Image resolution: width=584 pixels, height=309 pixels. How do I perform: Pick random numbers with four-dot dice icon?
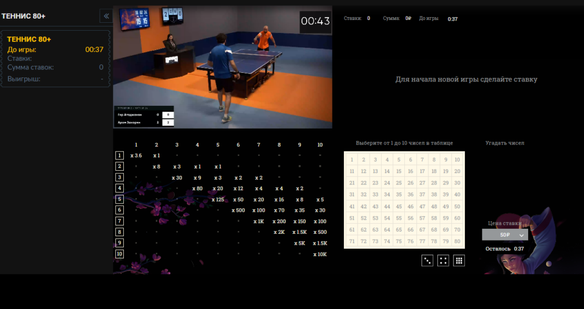[443, 261]
